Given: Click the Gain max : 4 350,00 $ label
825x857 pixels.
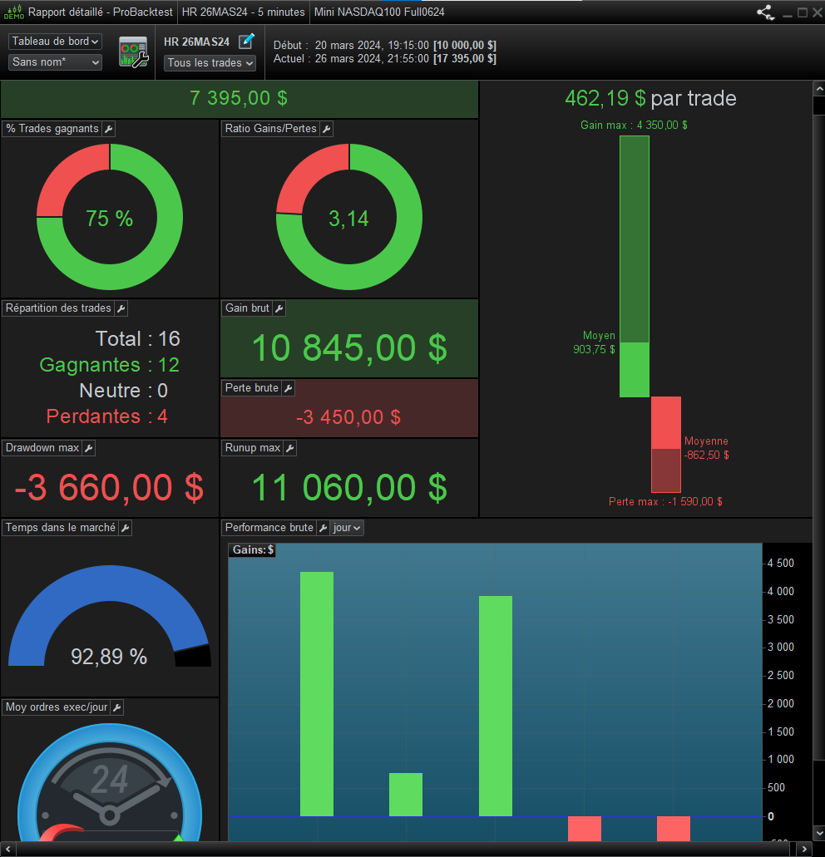Looking at the screenshot, I should [635, 126].
